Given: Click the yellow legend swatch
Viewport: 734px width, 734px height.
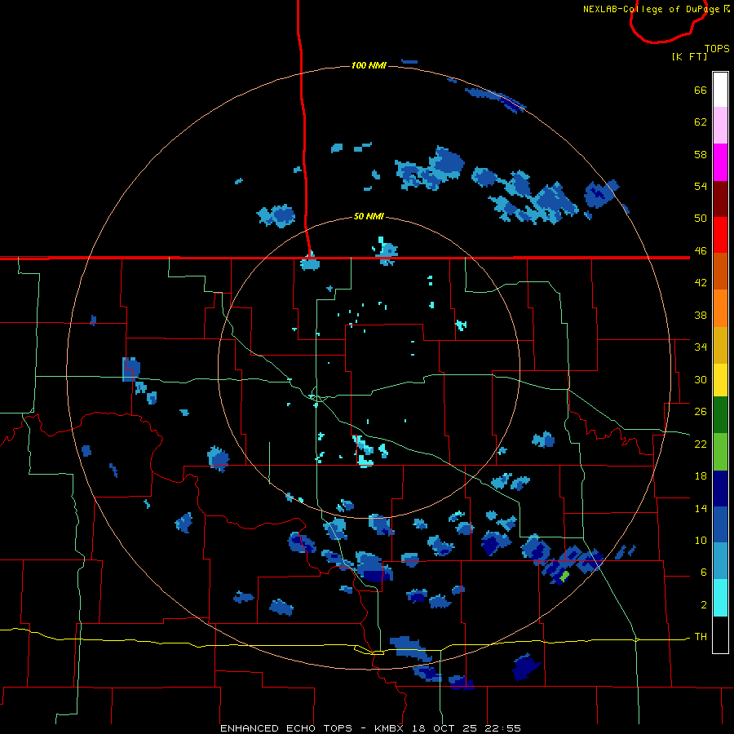Looking at the screenshot, I should (720, 380).
